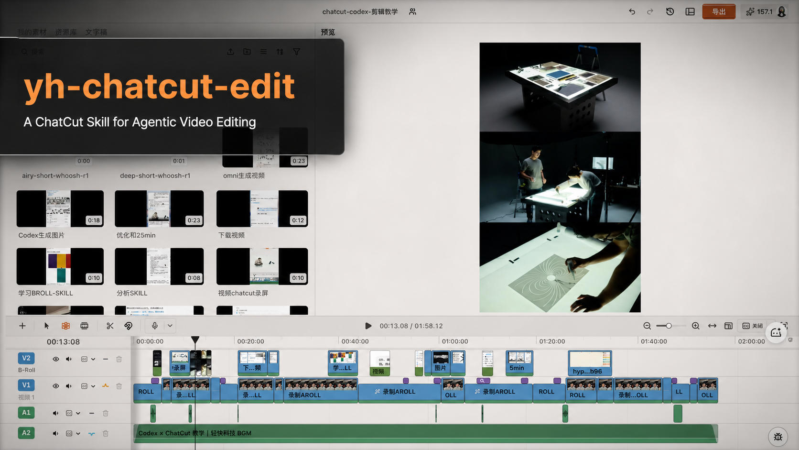This screenshot has height=450, width=799.
Task: Open V2 track caption dropdown chevron
Action: (x=93, y=359)
